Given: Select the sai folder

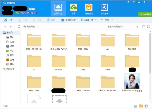Looking at the screenshot, I should (108, 42).
